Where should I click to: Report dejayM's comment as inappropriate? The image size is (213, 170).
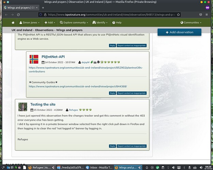pos(132,93)
